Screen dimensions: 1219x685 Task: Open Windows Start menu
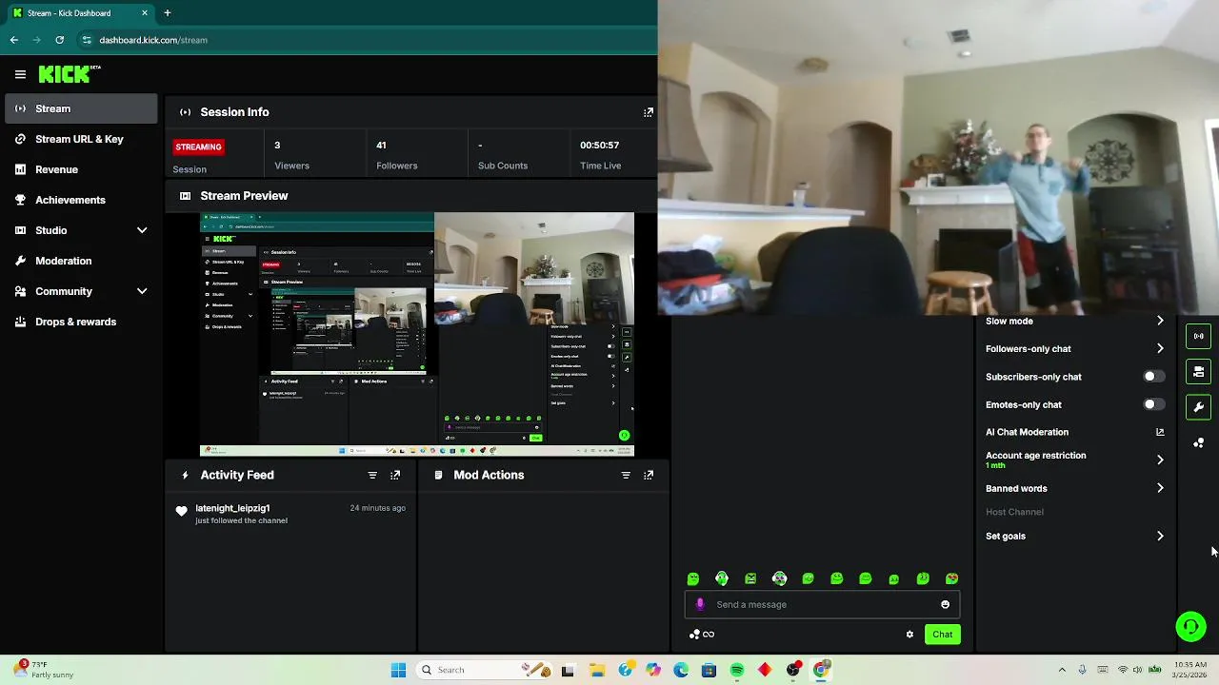(x=398, y=670)
